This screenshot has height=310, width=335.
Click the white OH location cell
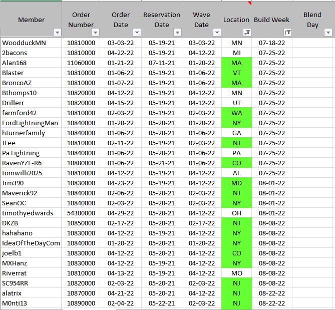[236, 213]
